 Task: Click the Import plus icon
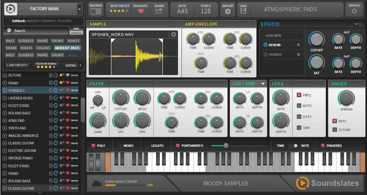pos(228,11)
